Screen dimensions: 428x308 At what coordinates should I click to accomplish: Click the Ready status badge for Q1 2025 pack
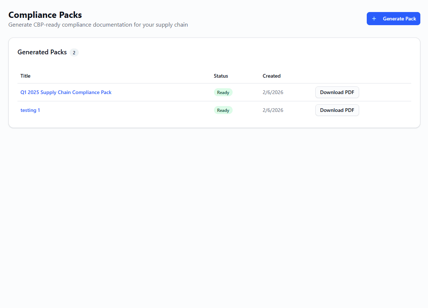click(x=223, y=92)
